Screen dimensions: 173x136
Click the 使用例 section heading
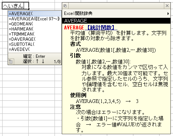tap(78, 95)
